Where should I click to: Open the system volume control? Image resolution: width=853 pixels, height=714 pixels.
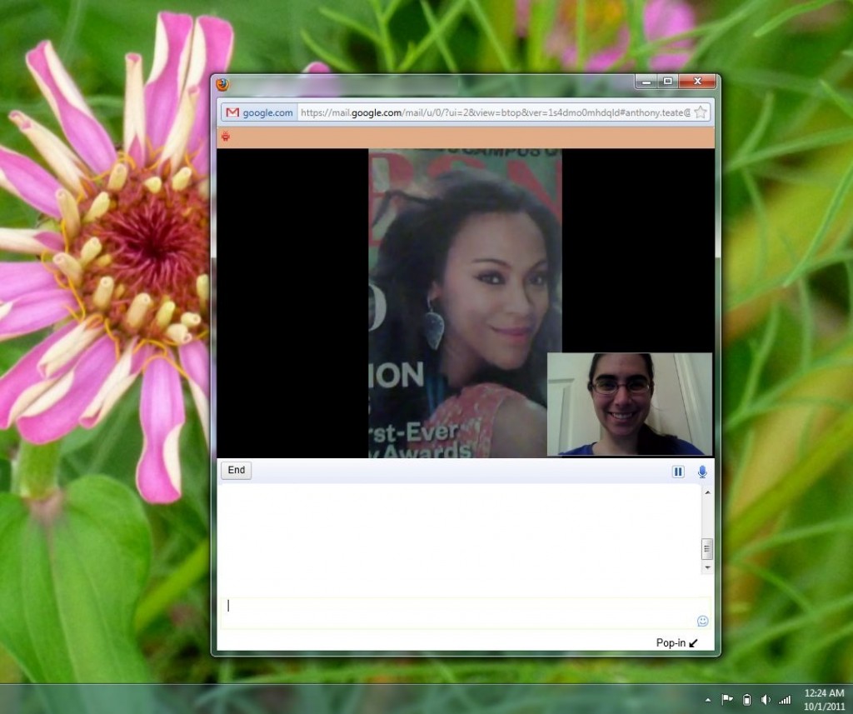point(765,700)
